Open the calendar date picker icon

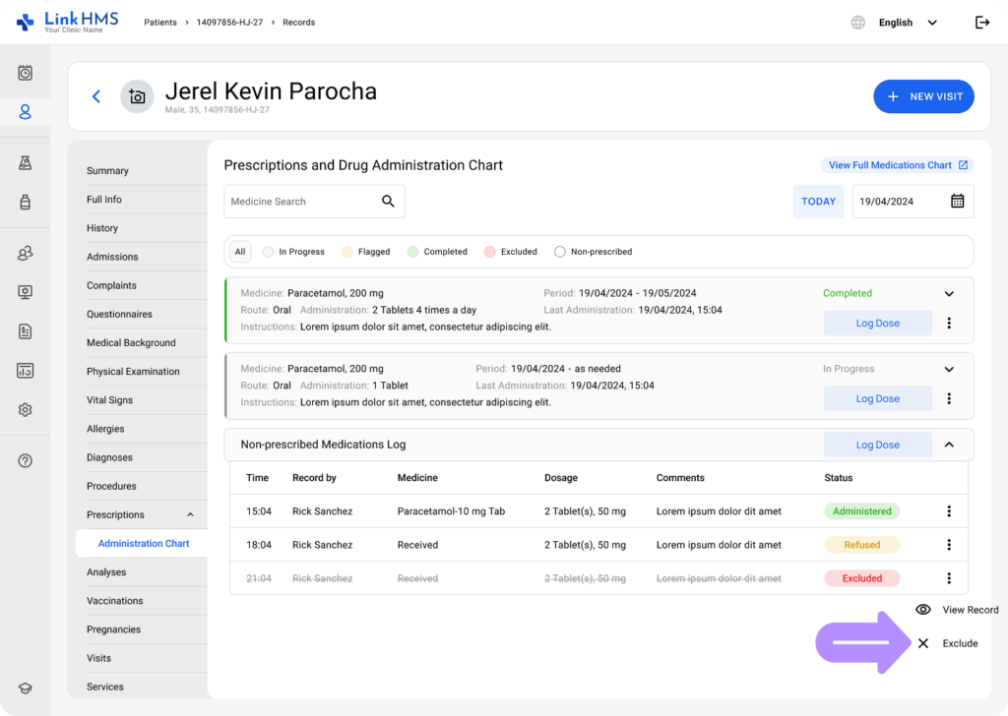[957, 202]
